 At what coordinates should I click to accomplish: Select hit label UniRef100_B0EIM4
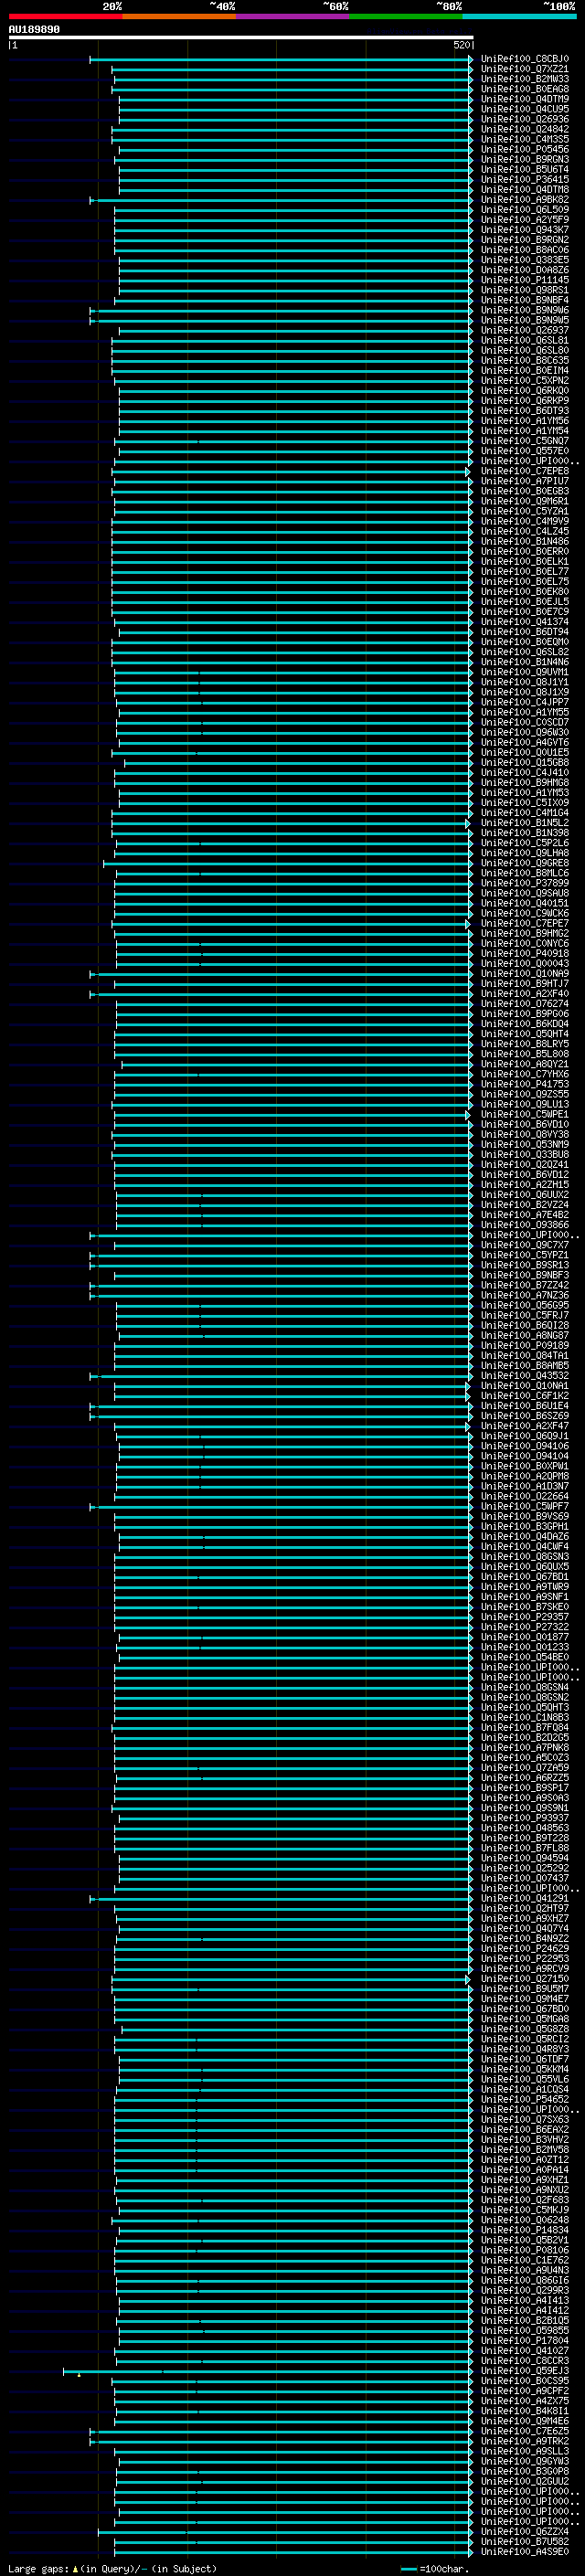[525, 371]
